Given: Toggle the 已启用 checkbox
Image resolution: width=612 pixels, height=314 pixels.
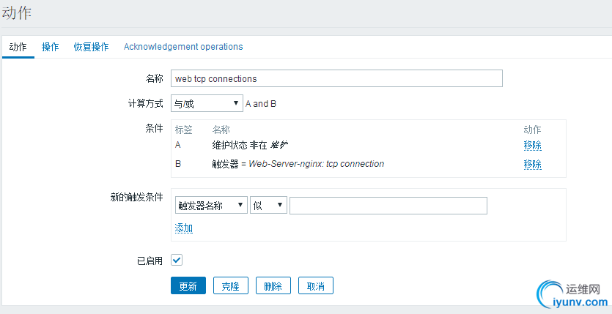Looking at the screenshot, I should (x=177, y=260).
